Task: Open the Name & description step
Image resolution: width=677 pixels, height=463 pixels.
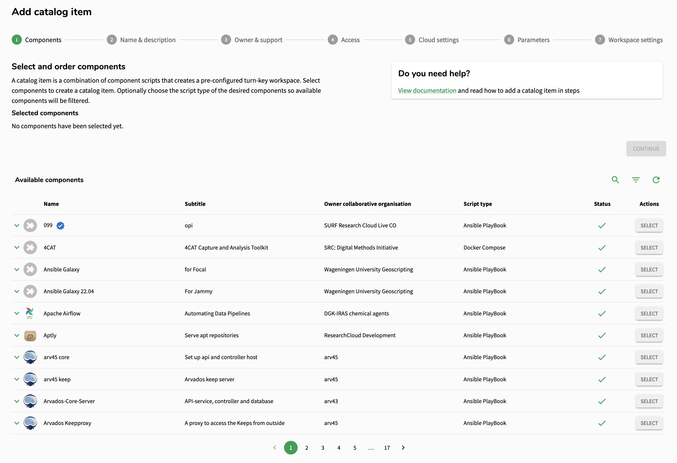Action: pyautogui.click(x=141, y=40)
